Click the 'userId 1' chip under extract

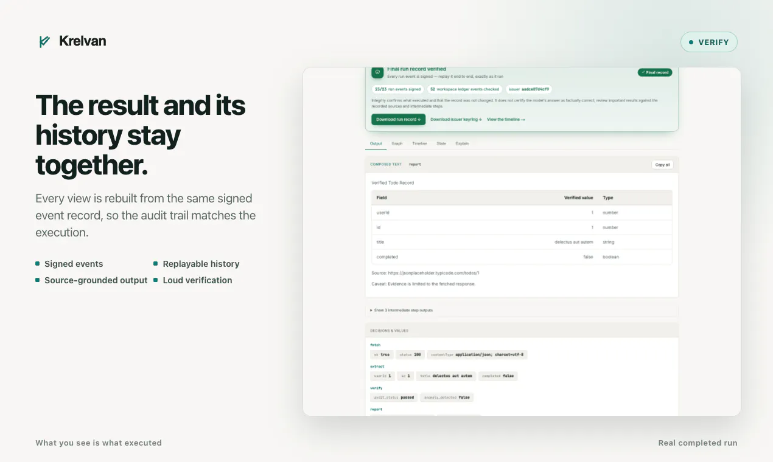[x=382, y=376]
